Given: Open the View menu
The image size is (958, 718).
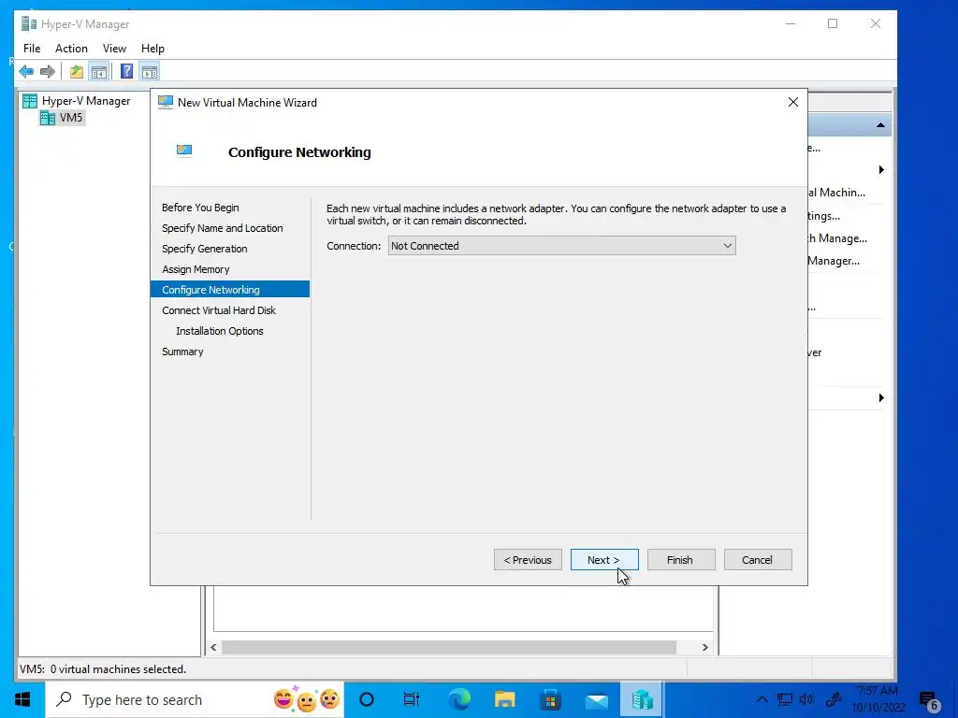Looking at the screenshot, I should [x=114, y=49].
